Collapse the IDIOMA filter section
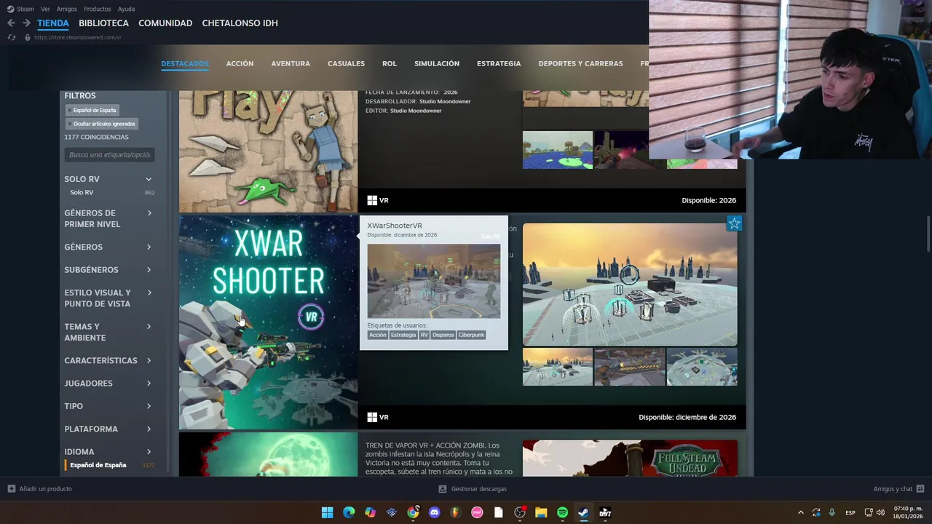Image resolution: width=932 pixels, height=524 pixels. (x=149, y=452)
